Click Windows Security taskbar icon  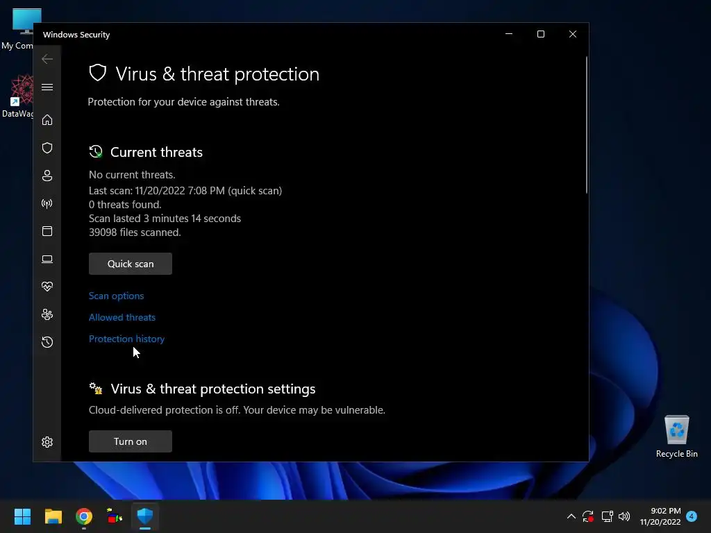pos(145,516)
